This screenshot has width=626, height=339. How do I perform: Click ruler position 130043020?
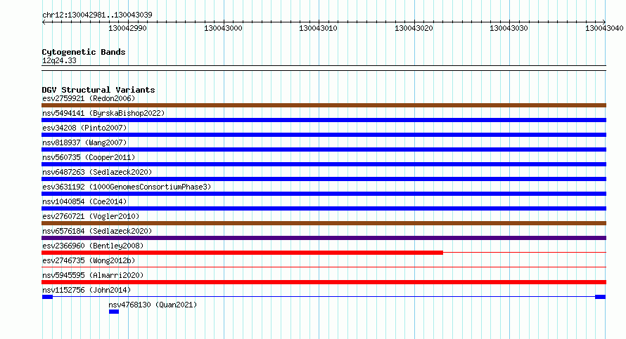414,28
